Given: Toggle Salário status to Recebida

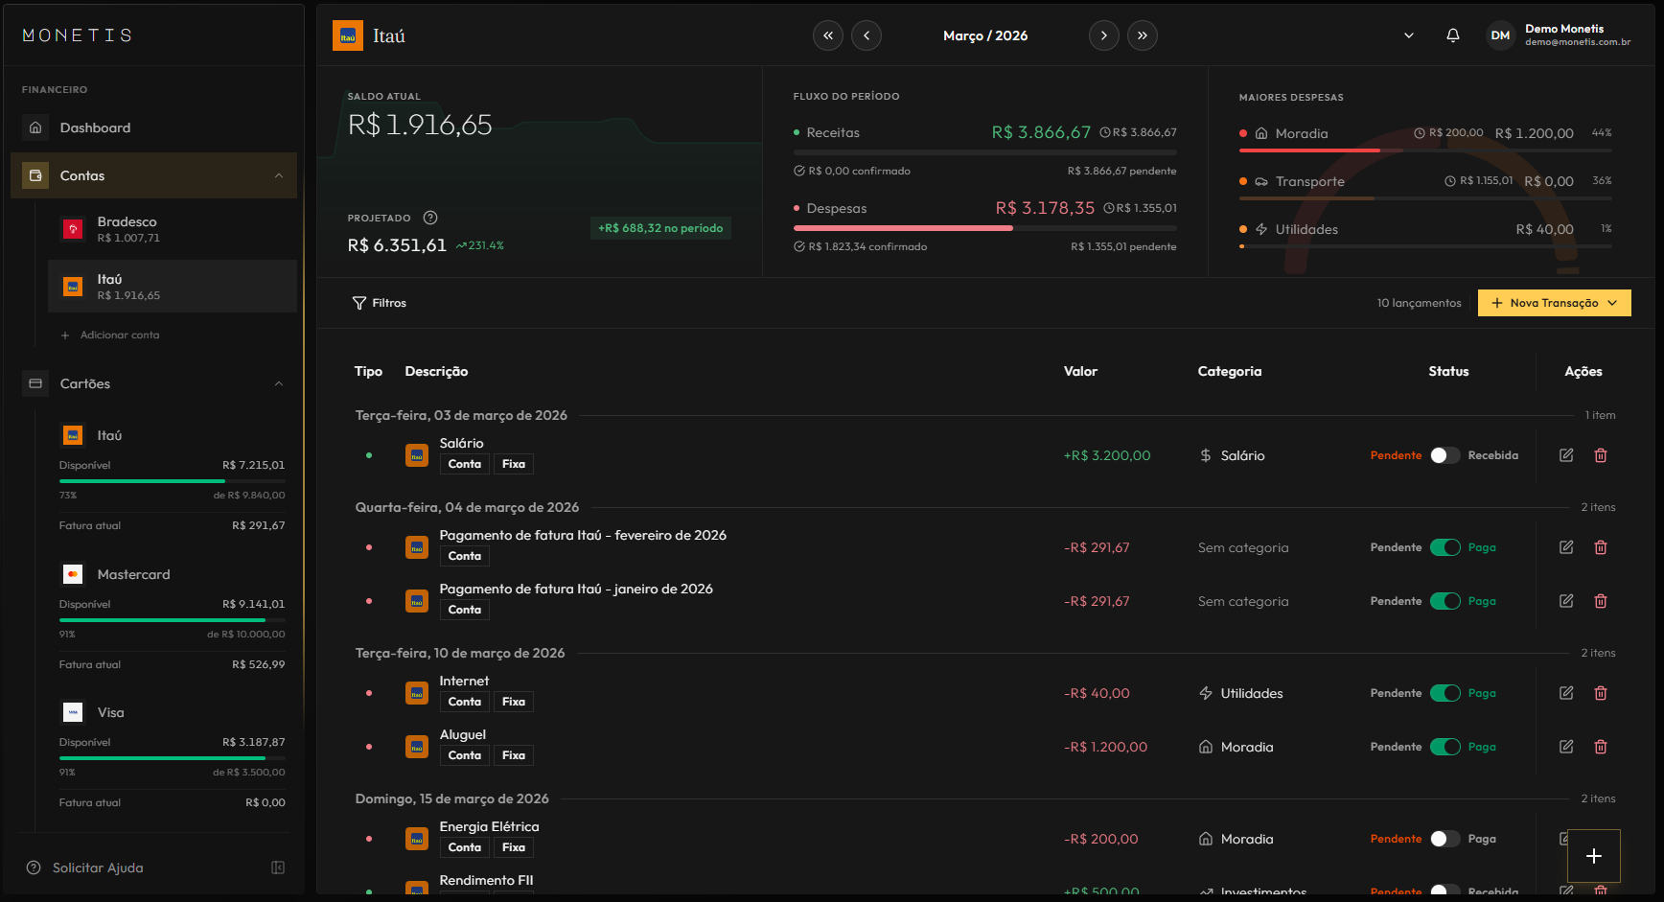Looking at the screenshot, I should pos(1444,455).
